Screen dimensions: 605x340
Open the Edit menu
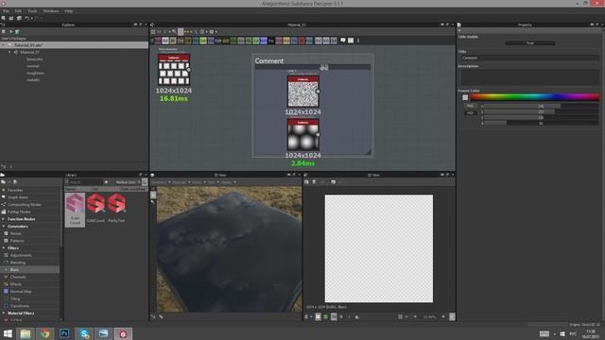[18, 11]
